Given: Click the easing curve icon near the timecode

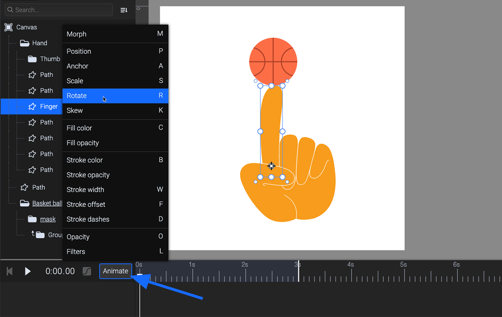Looking at the screenshot, I should 87,271.
